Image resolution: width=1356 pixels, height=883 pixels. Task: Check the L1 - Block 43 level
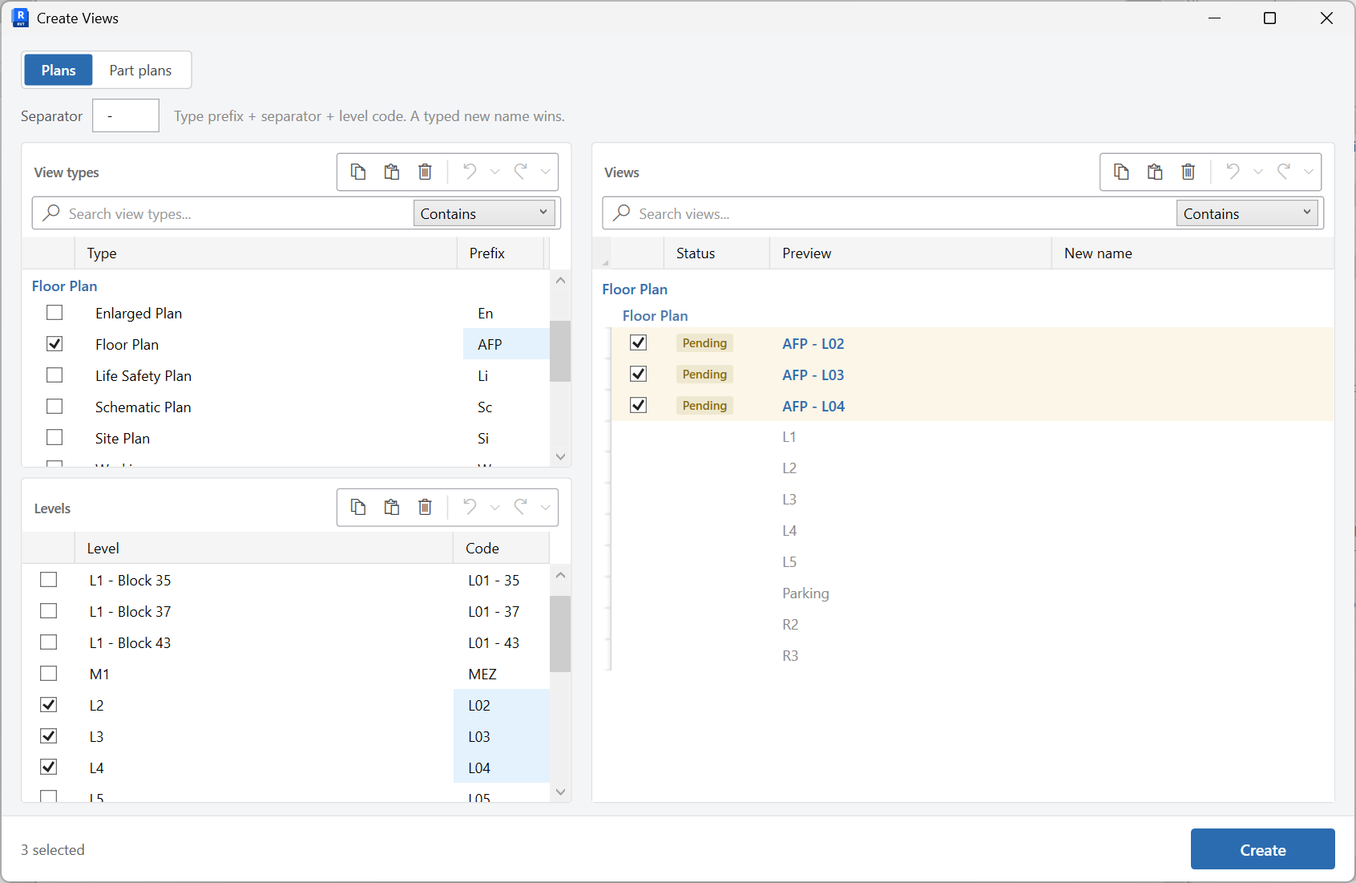coord(49,642)
